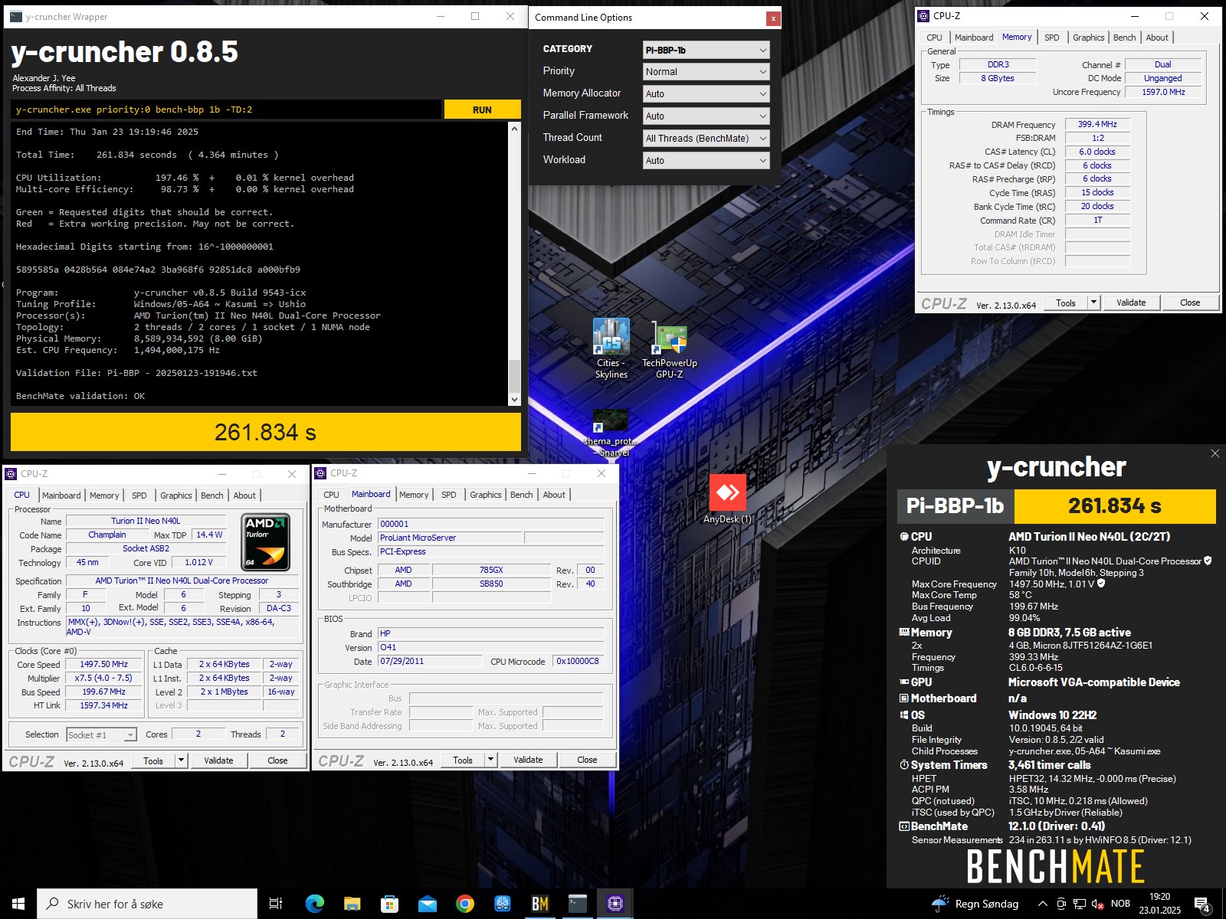The width and height of the screenshot is (1226, 919).
Task: Click the taskbar clock showing 19:20
Action: coord(1159,904)
